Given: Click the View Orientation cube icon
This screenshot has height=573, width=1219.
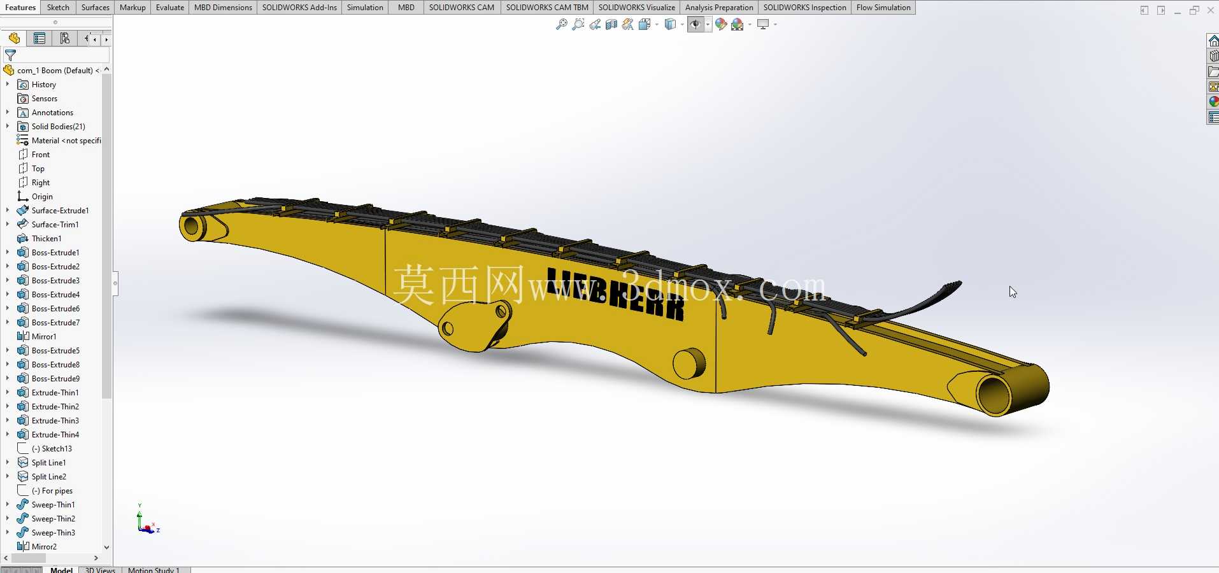Looking at the screenshot, I should coord(644,24).
